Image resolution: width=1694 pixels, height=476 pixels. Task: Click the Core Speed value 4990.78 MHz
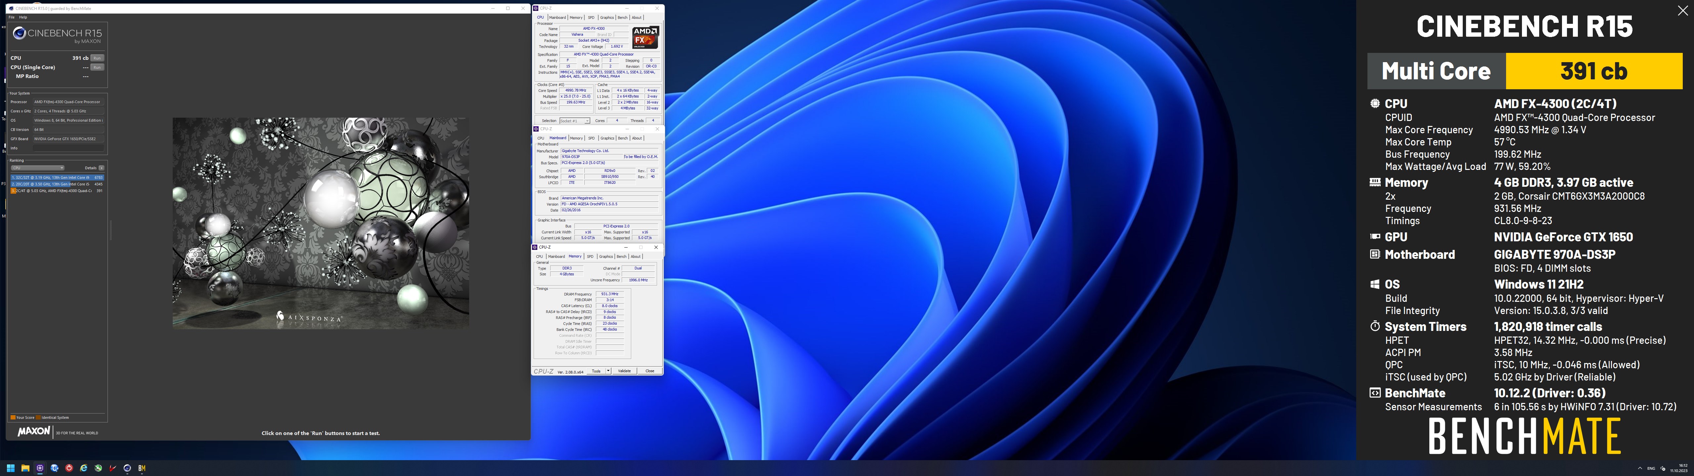pyautogui.click(x=575, y=90)
